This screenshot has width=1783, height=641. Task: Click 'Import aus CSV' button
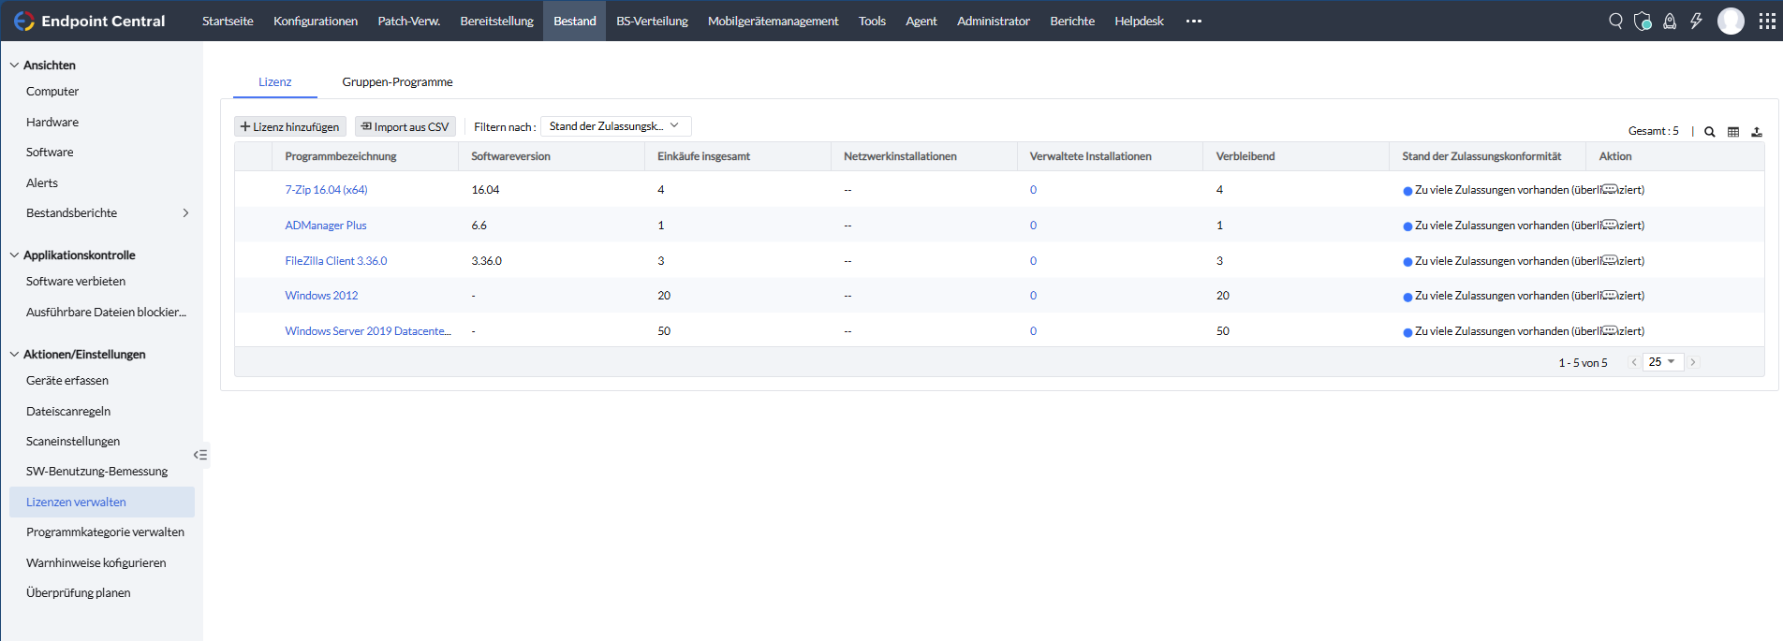[405, 127]
